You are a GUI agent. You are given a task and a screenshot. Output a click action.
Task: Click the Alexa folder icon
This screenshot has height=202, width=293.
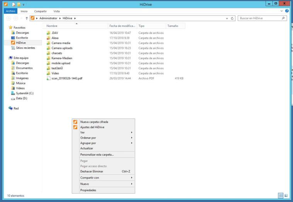tap(48, 38)
